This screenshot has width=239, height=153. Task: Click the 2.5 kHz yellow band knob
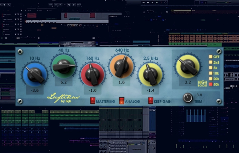[150, 75]
